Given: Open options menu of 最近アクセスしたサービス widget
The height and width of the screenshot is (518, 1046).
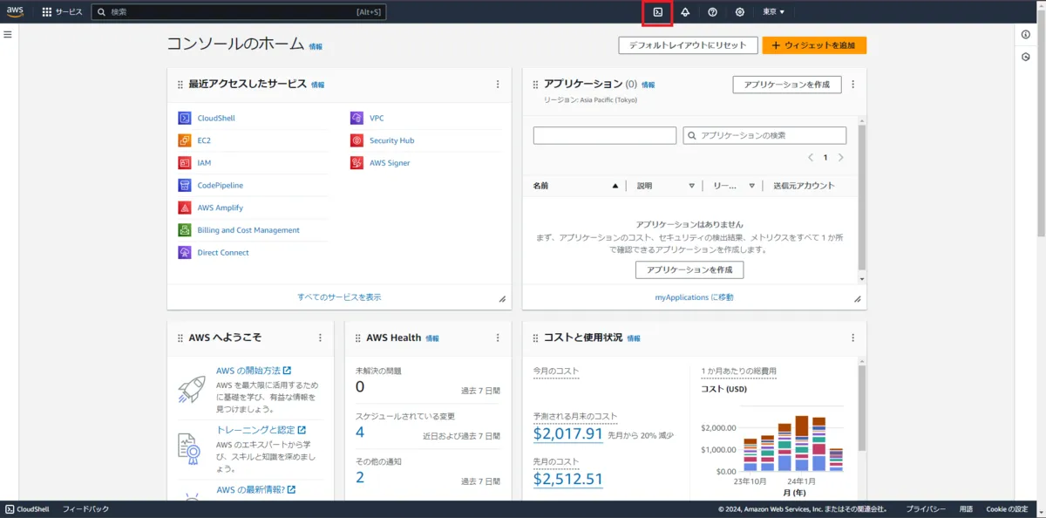Looking at the screenshot, I should [498, 85].
